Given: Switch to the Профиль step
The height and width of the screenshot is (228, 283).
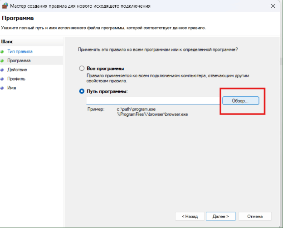Looking at the screenshot, I should click(16, 79).
